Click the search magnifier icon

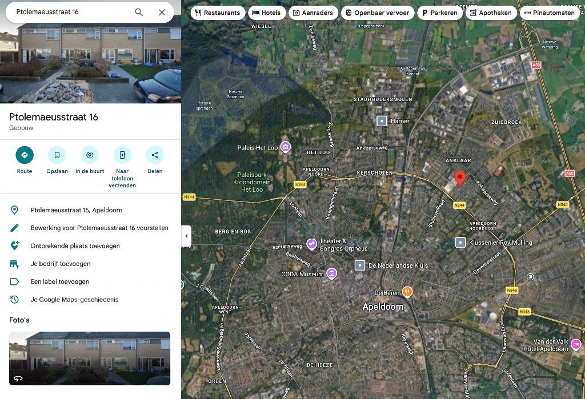(x=139, y=13)
